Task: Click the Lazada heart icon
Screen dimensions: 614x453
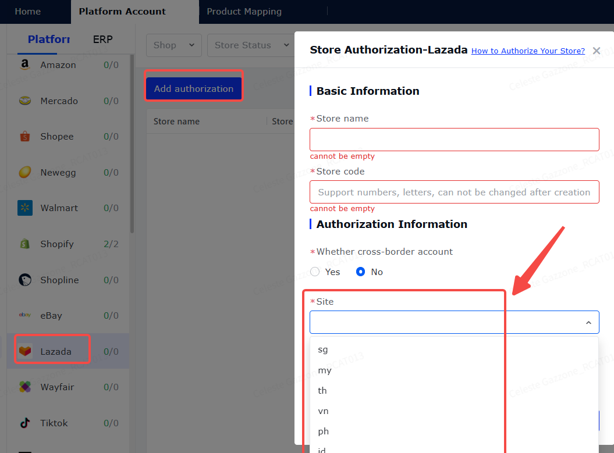Action: point(25,351)
